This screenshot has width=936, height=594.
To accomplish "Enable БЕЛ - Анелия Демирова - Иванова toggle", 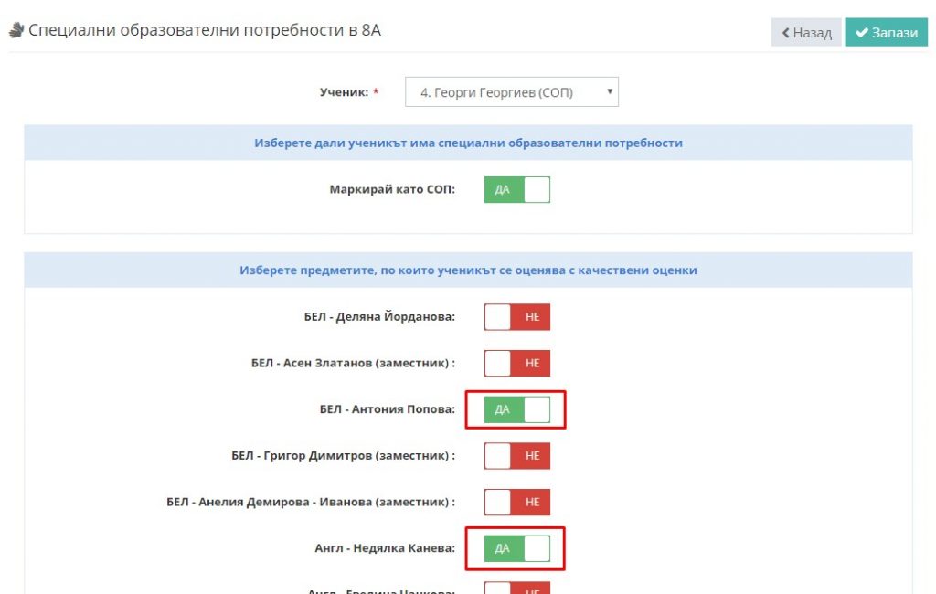I will pos(517,502).
